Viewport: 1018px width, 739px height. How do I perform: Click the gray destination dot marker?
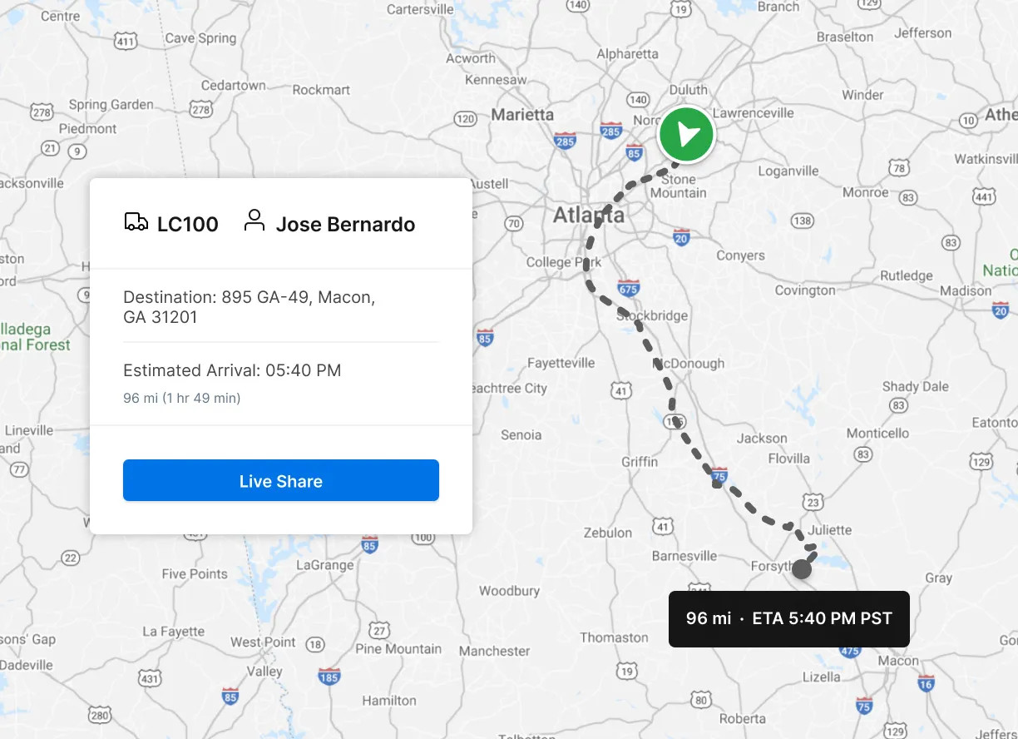point(802,569)
